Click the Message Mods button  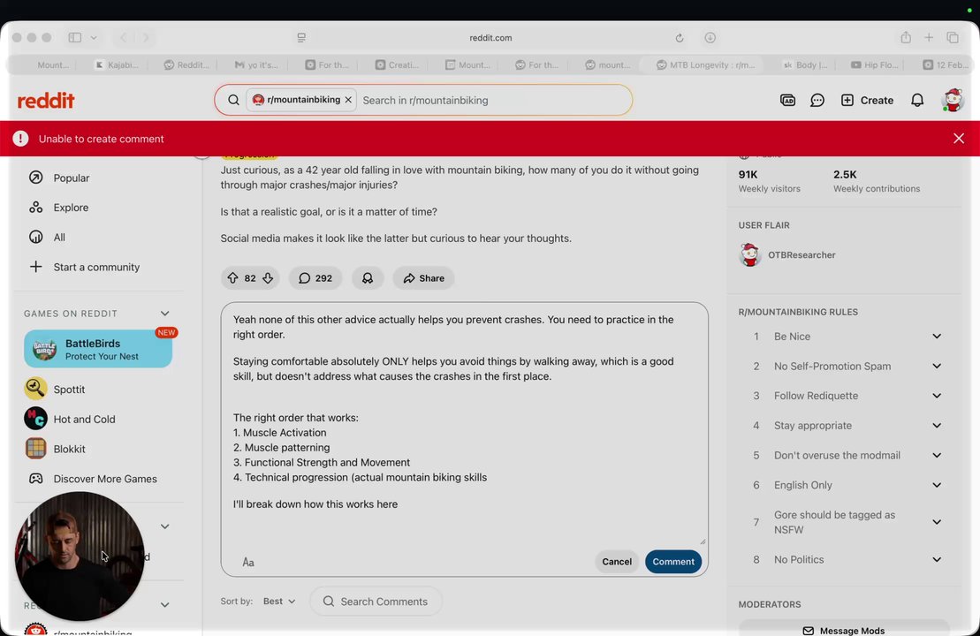point(844,631)
